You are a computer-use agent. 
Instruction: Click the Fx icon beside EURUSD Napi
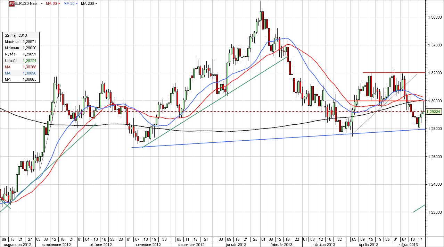[11, 3]
